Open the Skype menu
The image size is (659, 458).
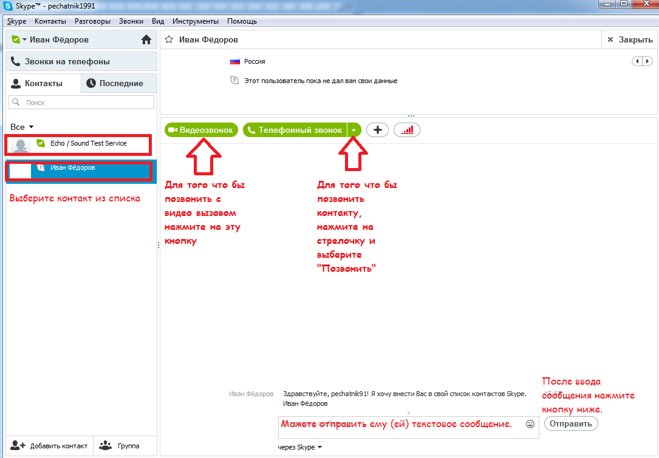tap(17, 21)
